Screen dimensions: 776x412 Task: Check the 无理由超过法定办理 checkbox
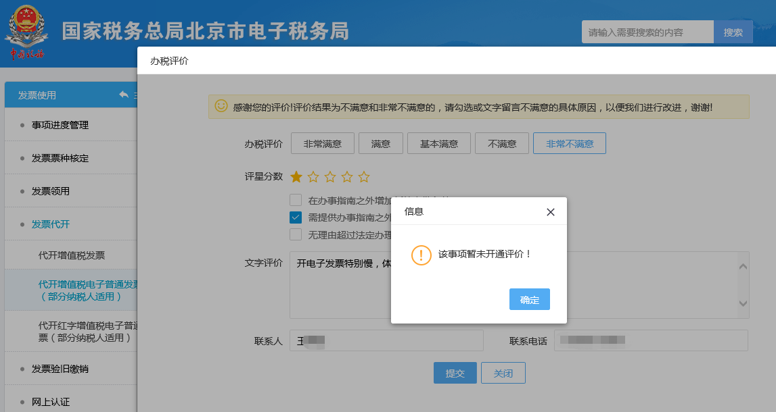[x=296, y=234]
